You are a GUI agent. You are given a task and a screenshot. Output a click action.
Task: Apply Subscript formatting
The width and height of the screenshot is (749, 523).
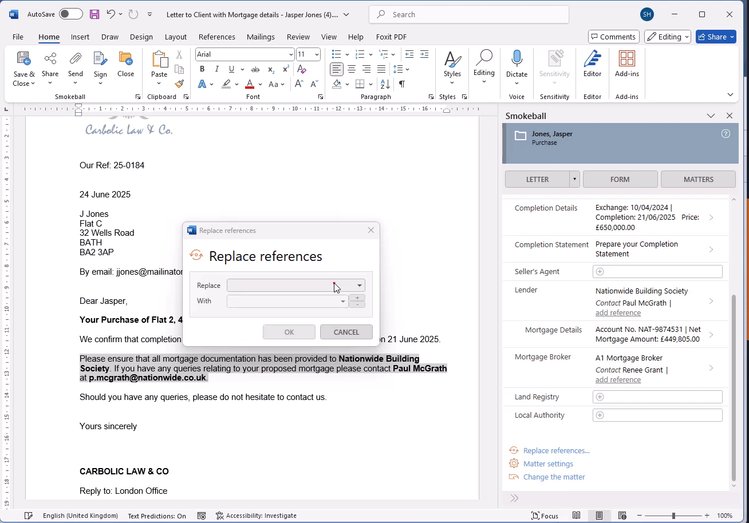pyautogui.click(x=271, y=69)
